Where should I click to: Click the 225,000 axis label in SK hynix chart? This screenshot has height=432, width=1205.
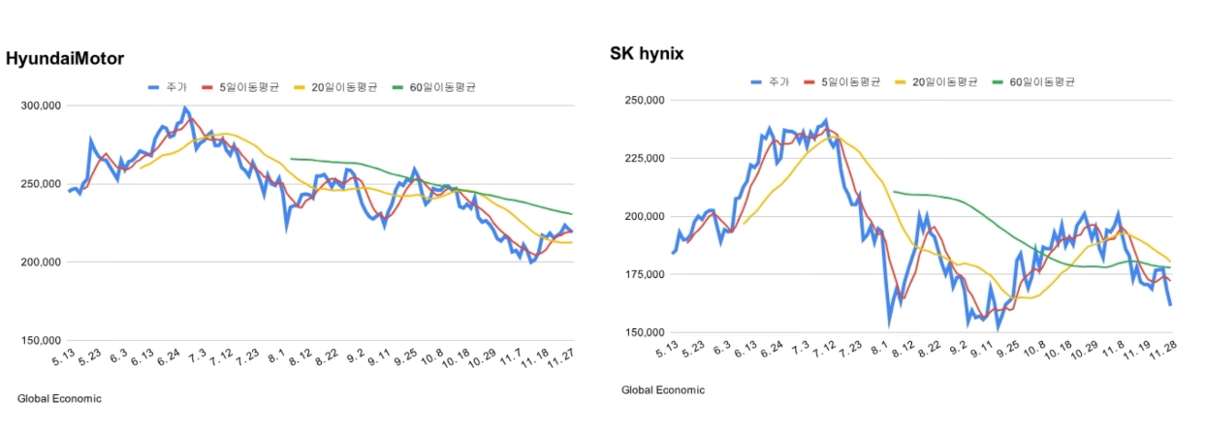coord(644,159)
